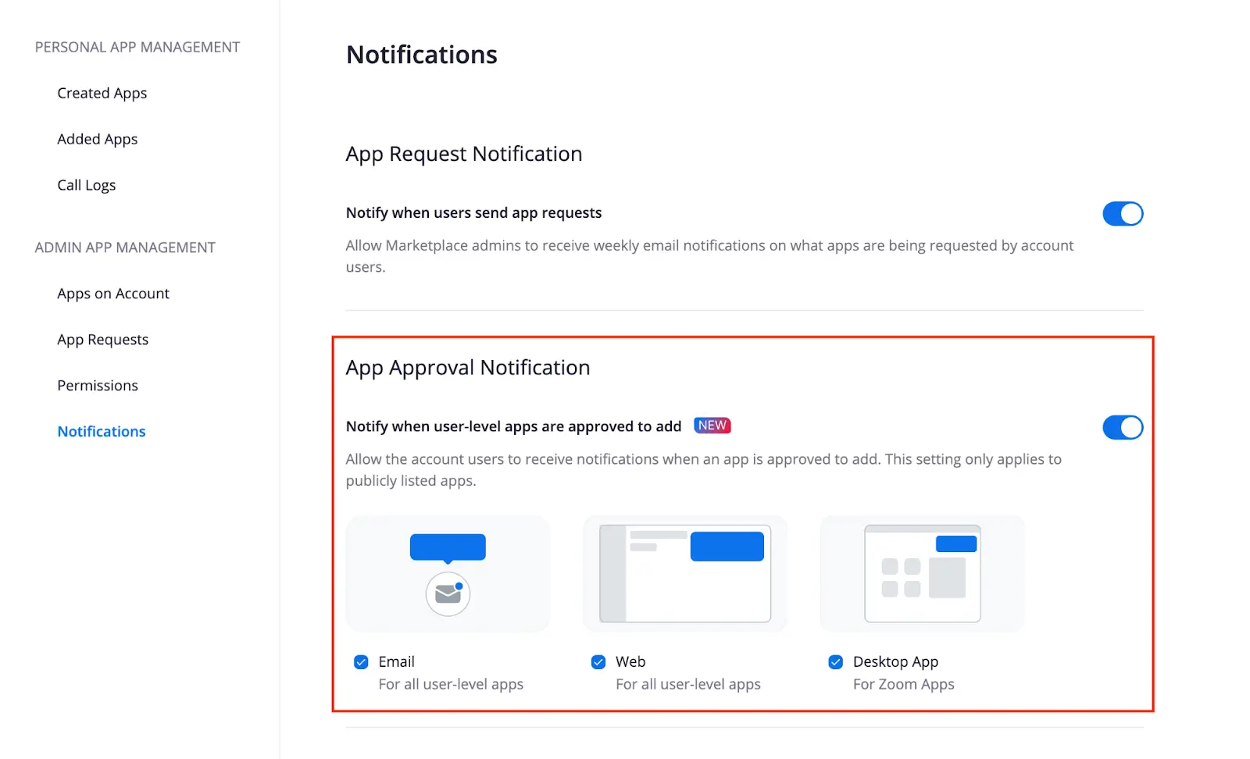Uncheck the Email notification checkbox
1250x759 pixels.
361,661
